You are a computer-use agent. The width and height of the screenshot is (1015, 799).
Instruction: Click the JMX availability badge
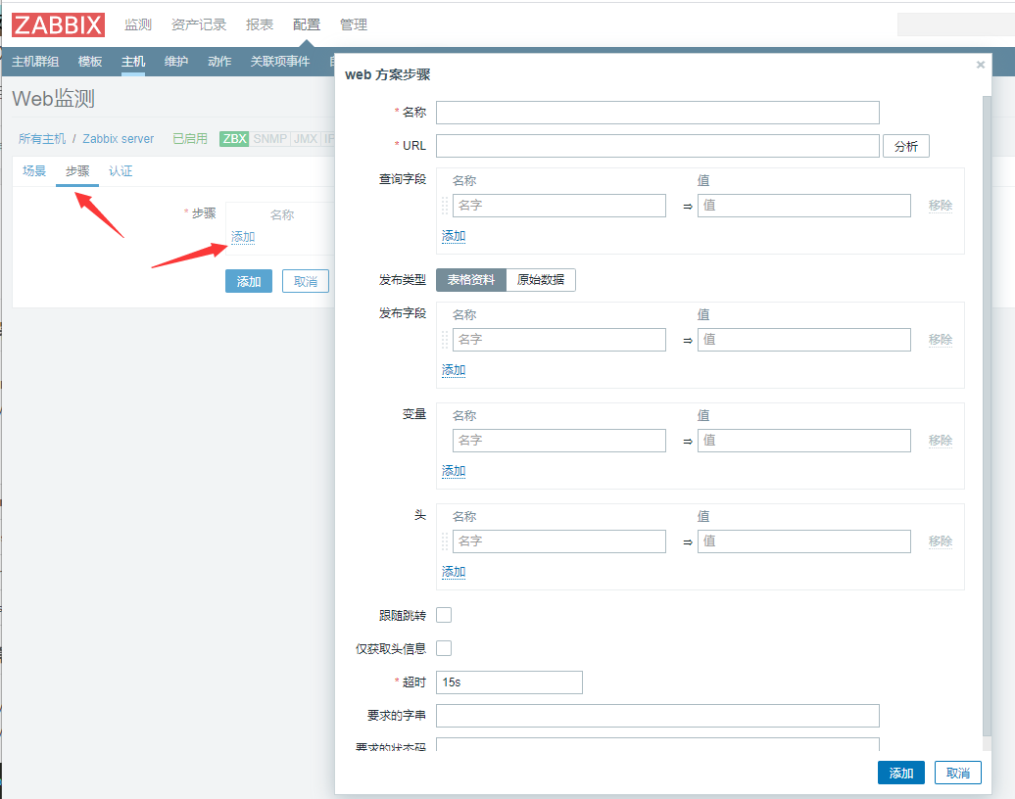(x=306, y=138)
